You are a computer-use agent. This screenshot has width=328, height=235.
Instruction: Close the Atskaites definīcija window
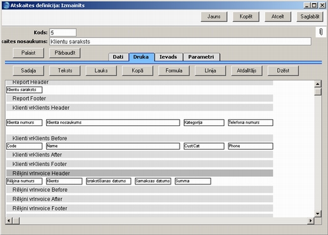322,5
